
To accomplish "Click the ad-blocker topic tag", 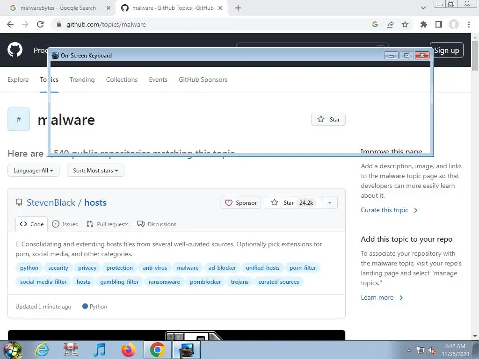I will [222, 268].
